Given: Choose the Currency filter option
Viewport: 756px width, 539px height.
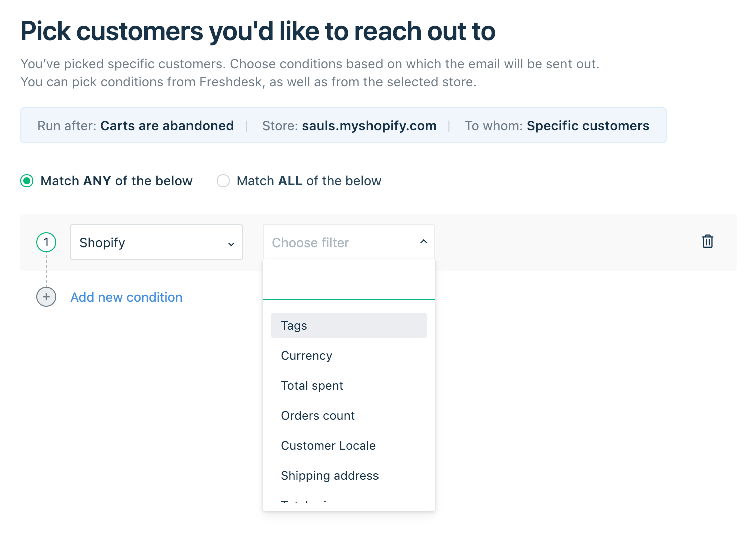Looking at the screenshot, I should (349, 355).
